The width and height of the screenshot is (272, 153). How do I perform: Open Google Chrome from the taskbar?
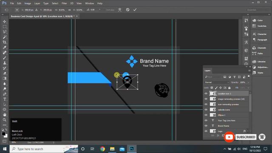point(102,149)
